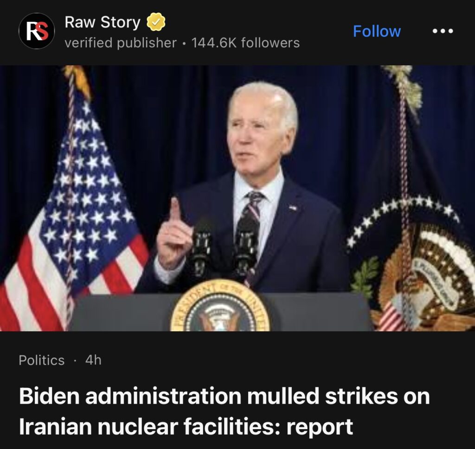Open the three-dot more options menu
The height and width of the screenshot is (449, 475).
(x=443, y=31)
